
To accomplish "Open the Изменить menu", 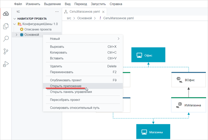I will (x=33, y=4).
